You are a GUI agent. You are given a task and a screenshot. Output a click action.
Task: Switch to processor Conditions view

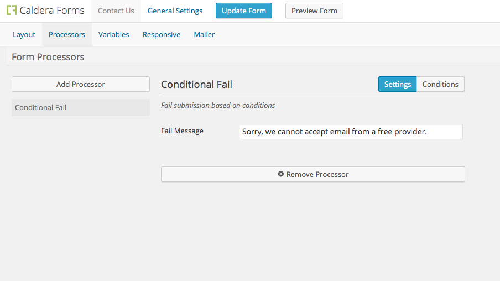[440, 84]
